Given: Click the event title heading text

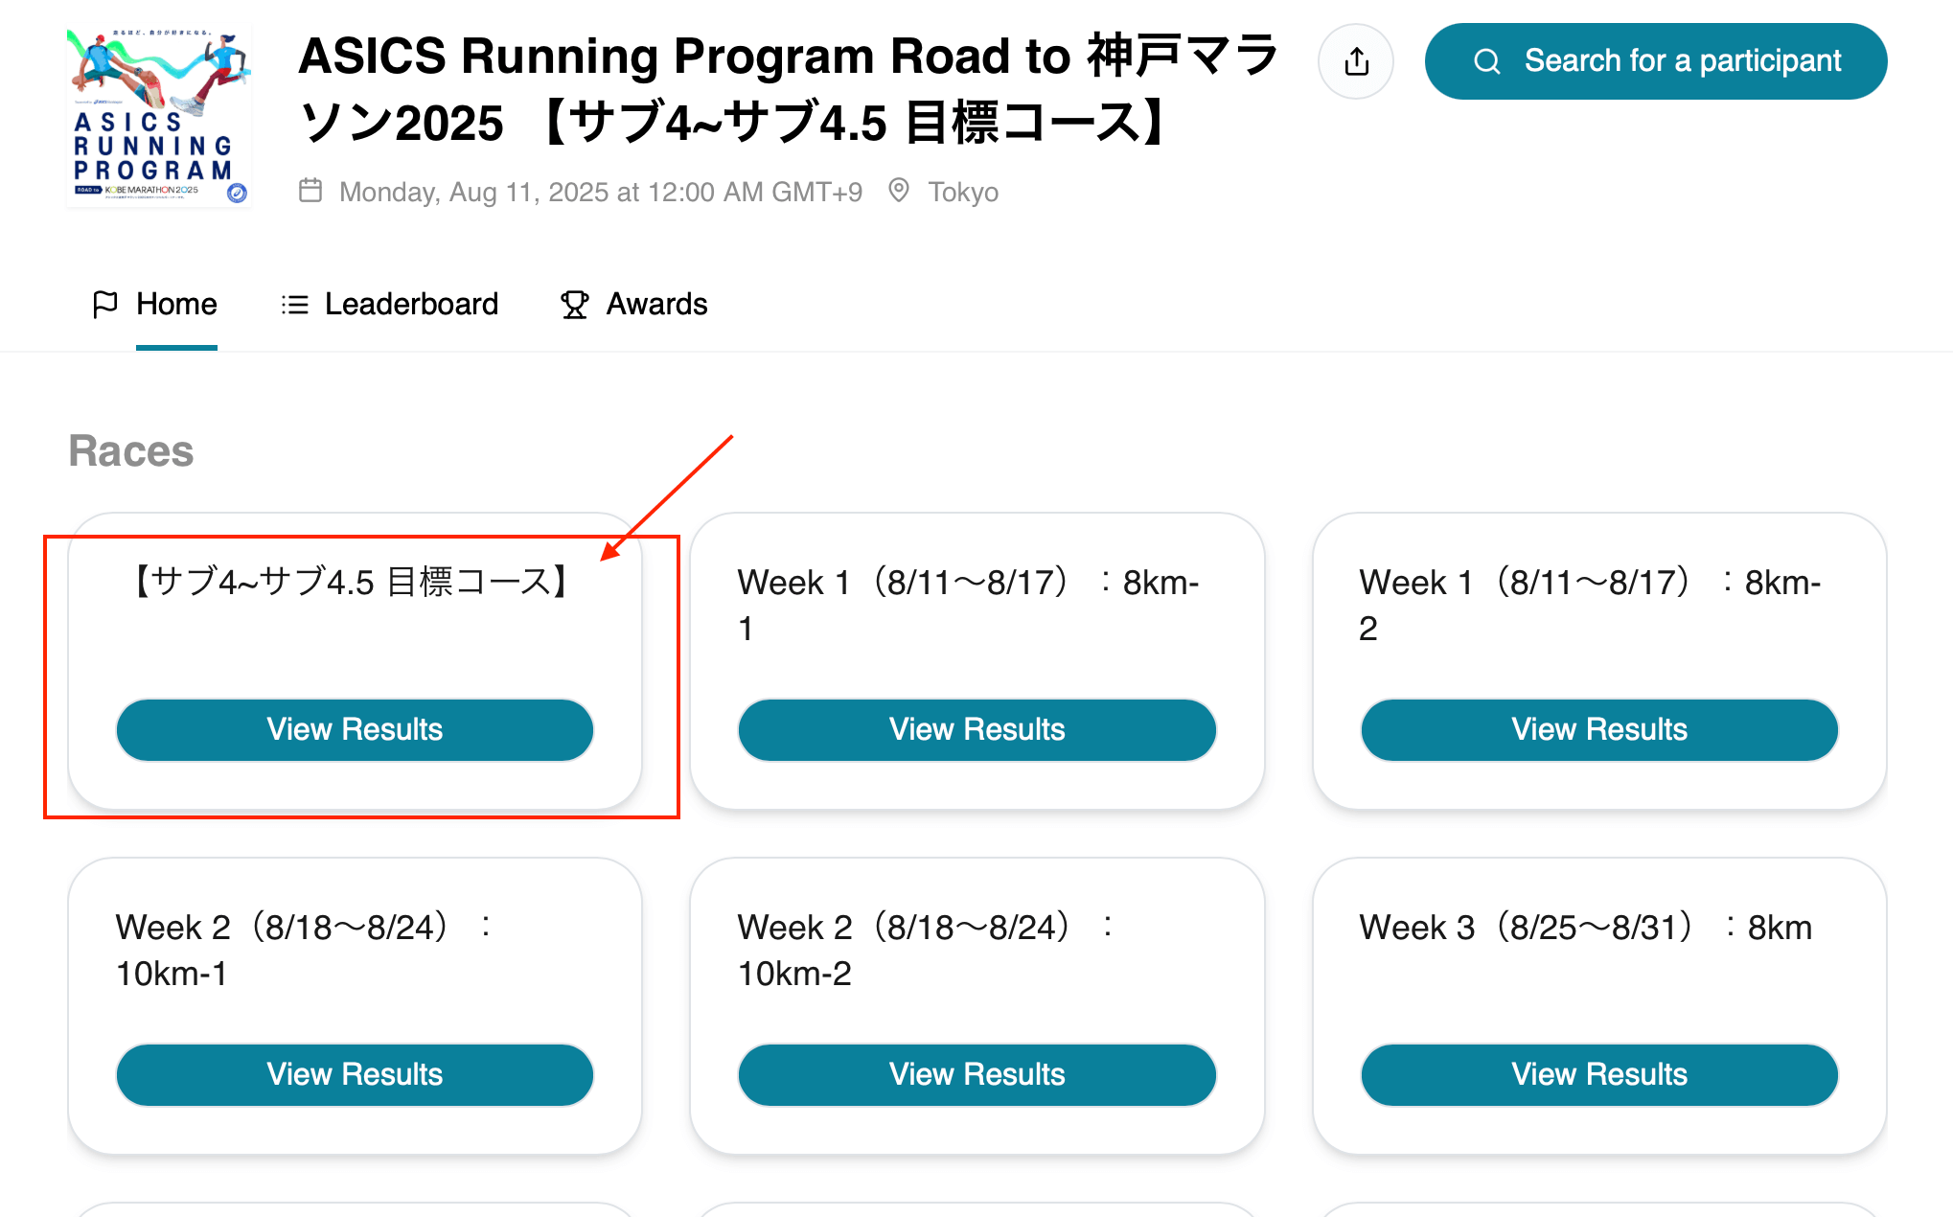Looking at the screenshot, I should pos(786,89).
